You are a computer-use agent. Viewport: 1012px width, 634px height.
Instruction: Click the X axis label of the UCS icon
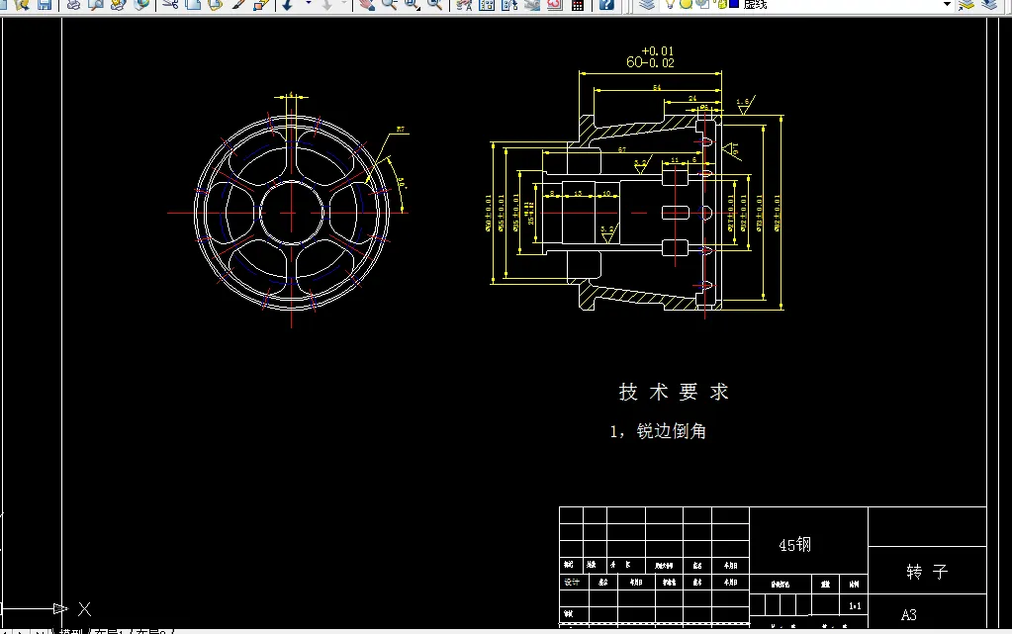84,609
